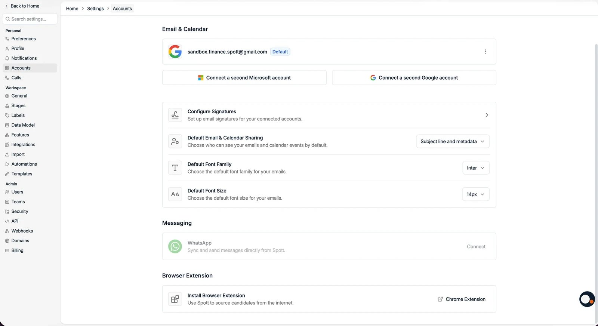Click the Integrations icon in sidebar
598x326 pixels.
click(x=7, y=145)
